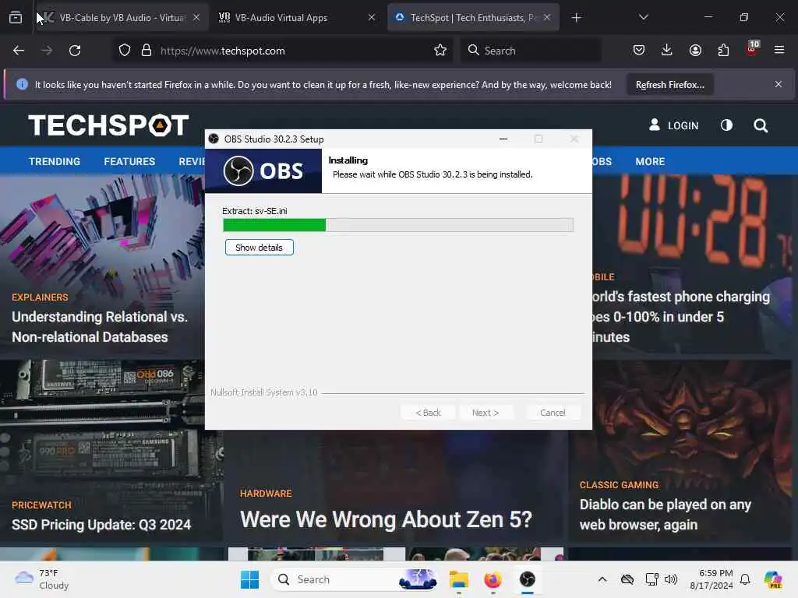This screenshot has width=798, height=598.
Task: Reload the page with the refresh icon
Action: tap(75, 51)
